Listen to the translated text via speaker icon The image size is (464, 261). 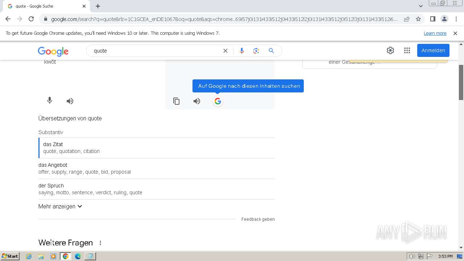click(x=197, y=101)
